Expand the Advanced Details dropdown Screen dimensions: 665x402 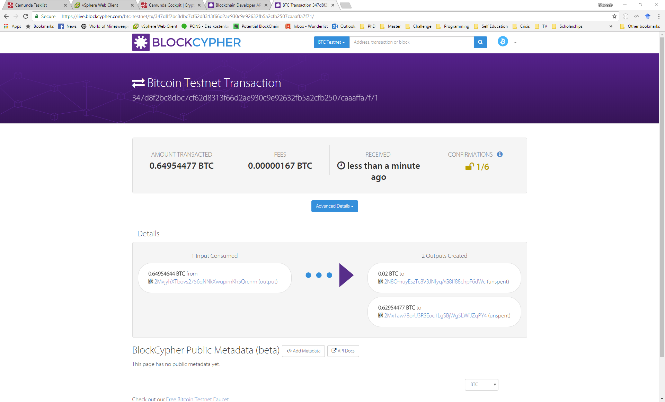pyautogui.click(x=334, y=206)
